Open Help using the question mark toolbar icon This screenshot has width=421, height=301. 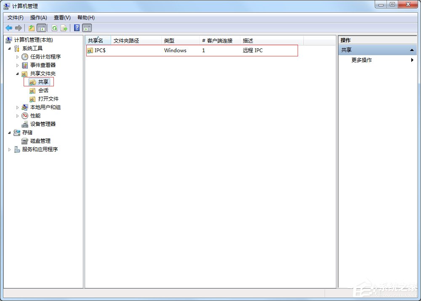(76, 28)
